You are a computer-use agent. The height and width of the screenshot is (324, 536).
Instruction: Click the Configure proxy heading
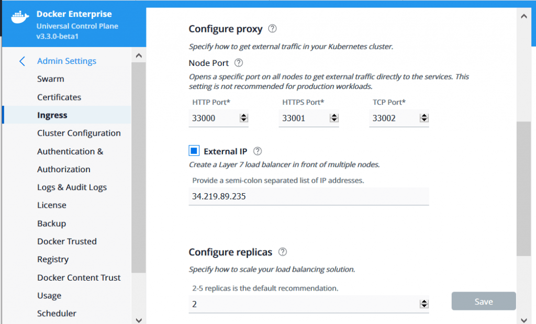[x=226, y=29]
